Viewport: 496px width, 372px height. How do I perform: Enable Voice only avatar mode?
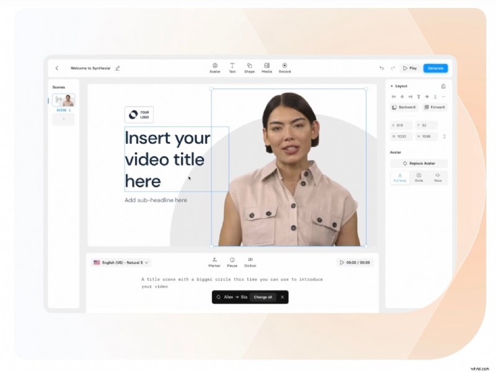tap(438, 177)
